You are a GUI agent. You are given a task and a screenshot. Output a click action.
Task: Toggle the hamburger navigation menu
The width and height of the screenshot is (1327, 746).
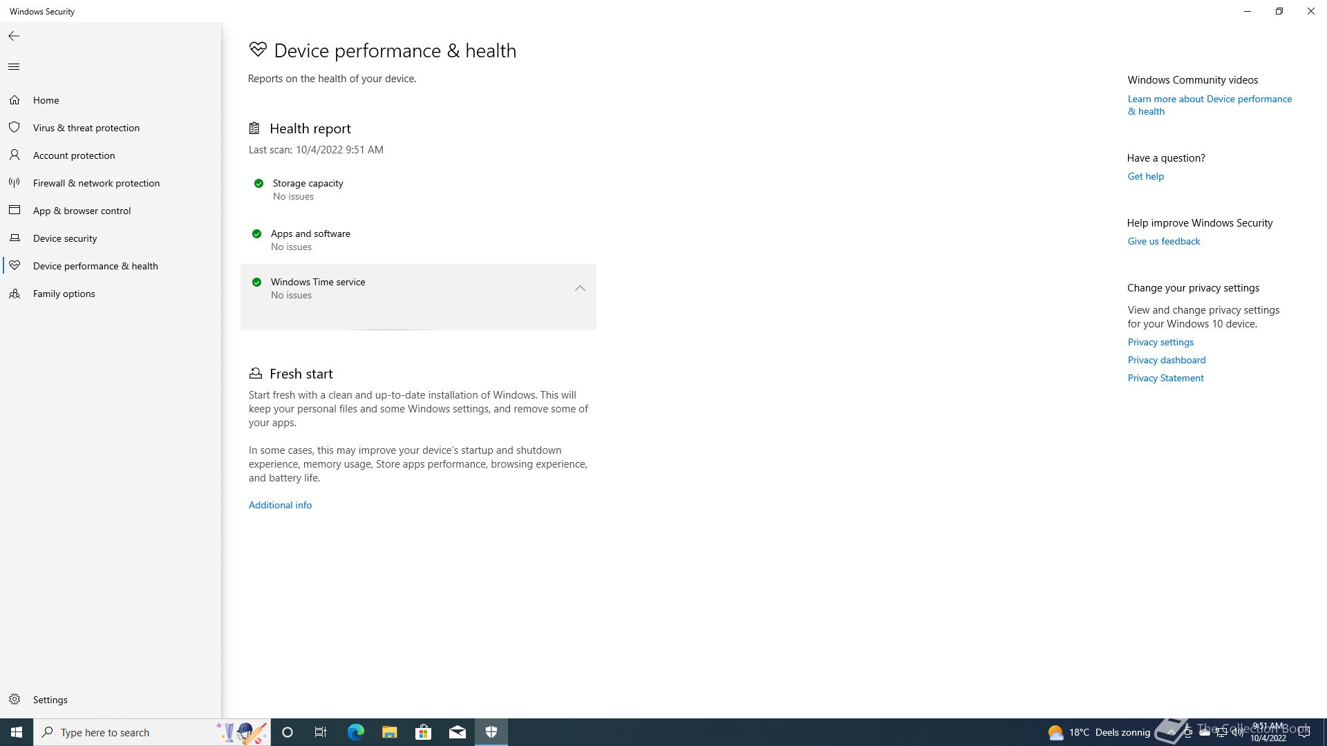(x=14, y=67)
